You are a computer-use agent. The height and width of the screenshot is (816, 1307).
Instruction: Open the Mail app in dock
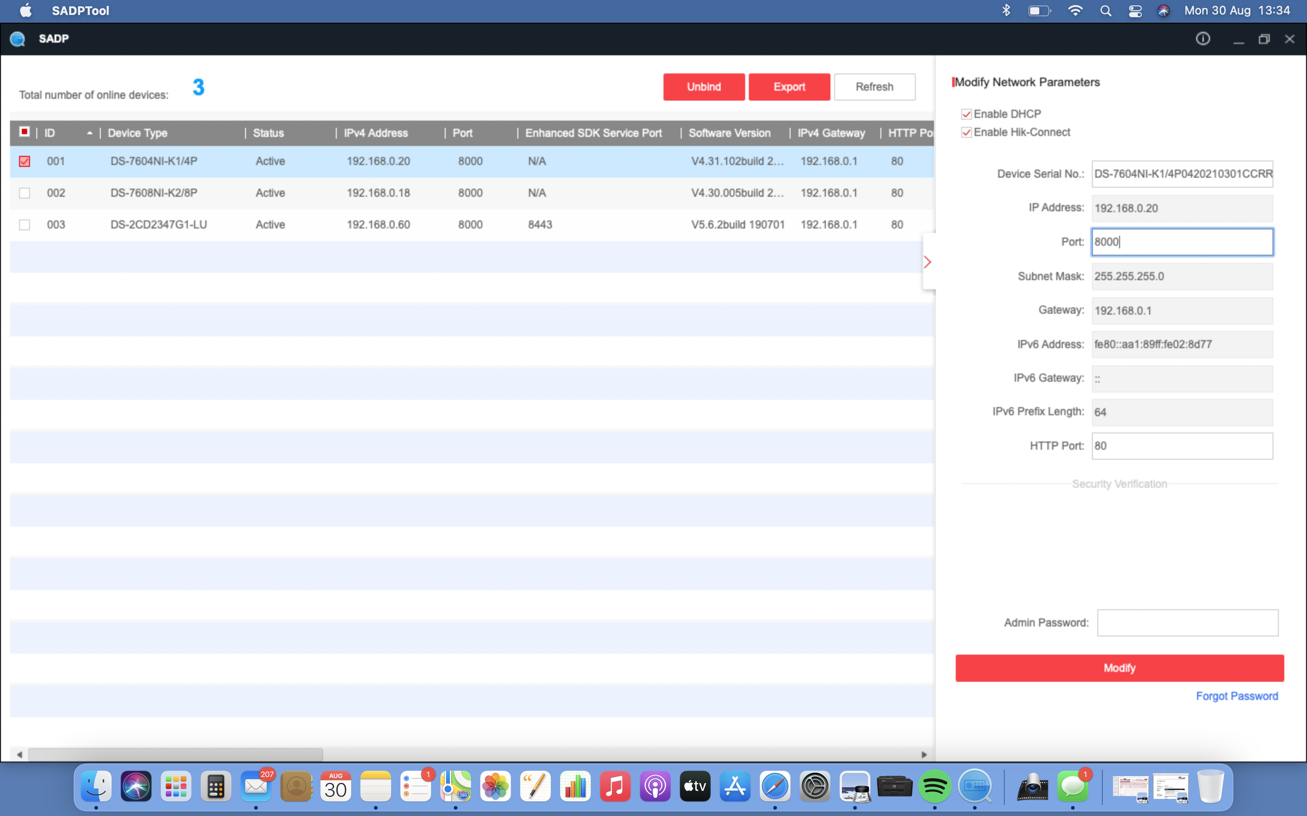click(256, 787)
